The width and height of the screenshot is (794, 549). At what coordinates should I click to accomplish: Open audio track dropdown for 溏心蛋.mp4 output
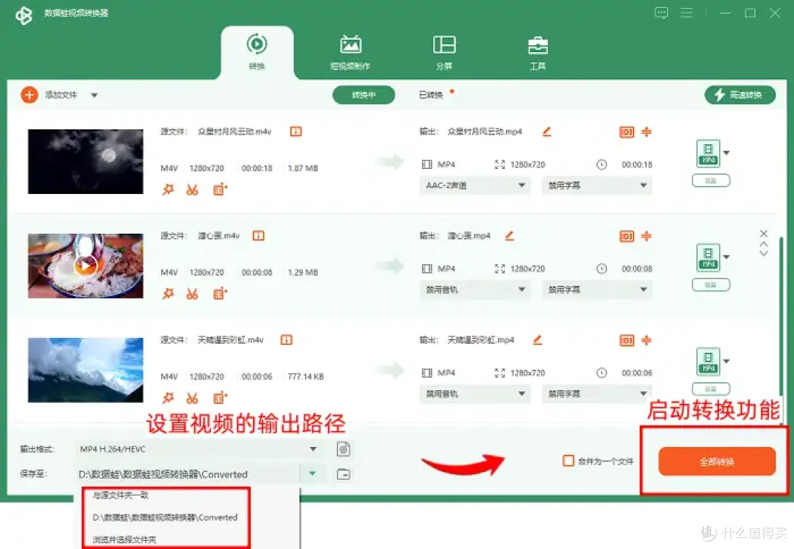(475, 290)
